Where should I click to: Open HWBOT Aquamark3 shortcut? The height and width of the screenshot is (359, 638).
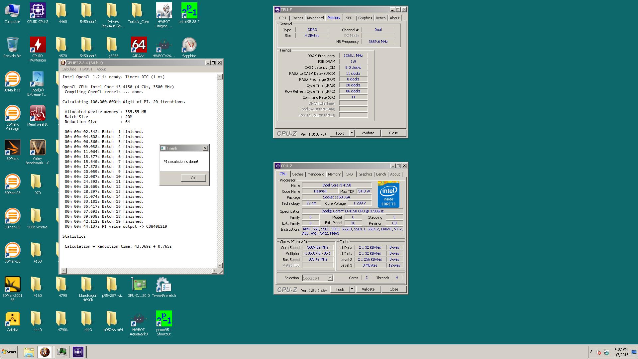click(x=139, y=323)
